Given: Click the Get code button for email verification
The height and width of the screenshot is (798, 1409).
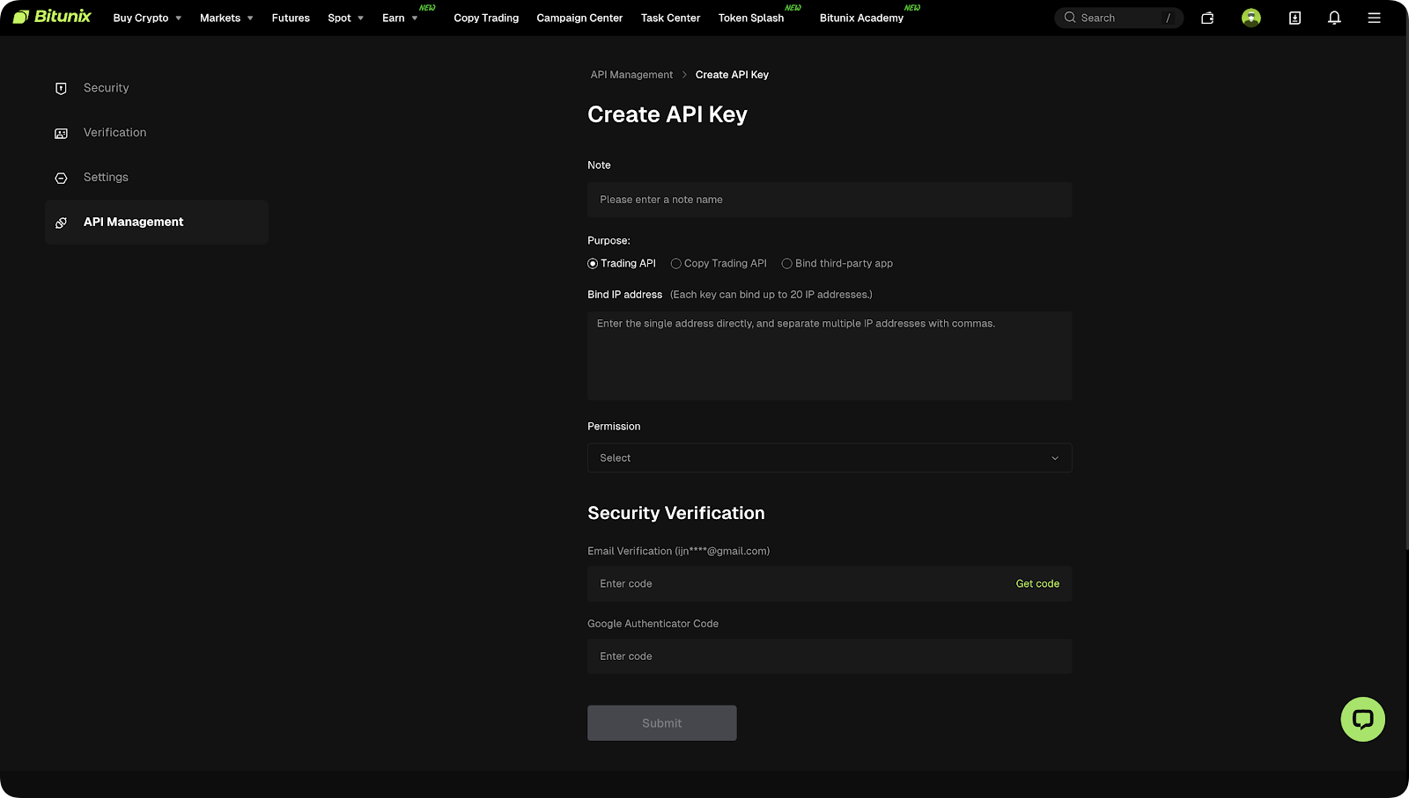Looking at the screenshot, I should pos(1037,583).
